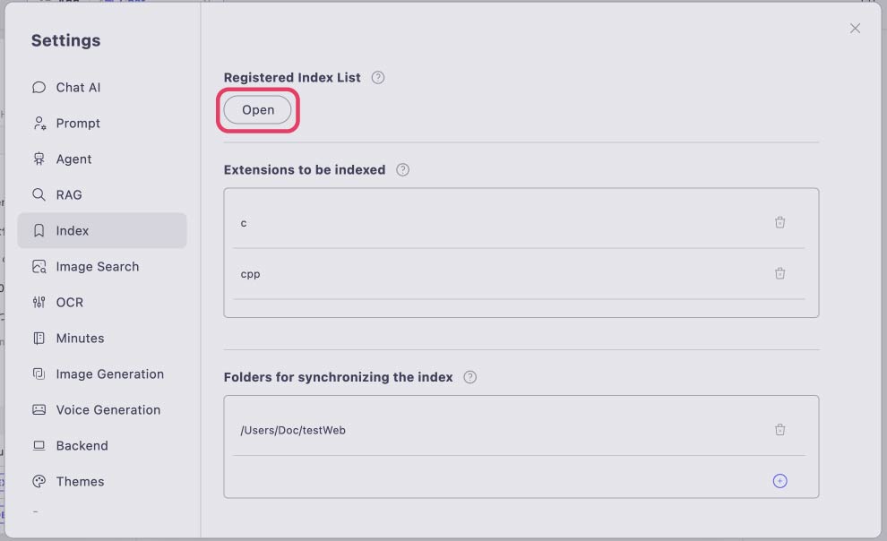
Task: Show help for Folders for synchronizing the index
Action: [x=469, y=377]
